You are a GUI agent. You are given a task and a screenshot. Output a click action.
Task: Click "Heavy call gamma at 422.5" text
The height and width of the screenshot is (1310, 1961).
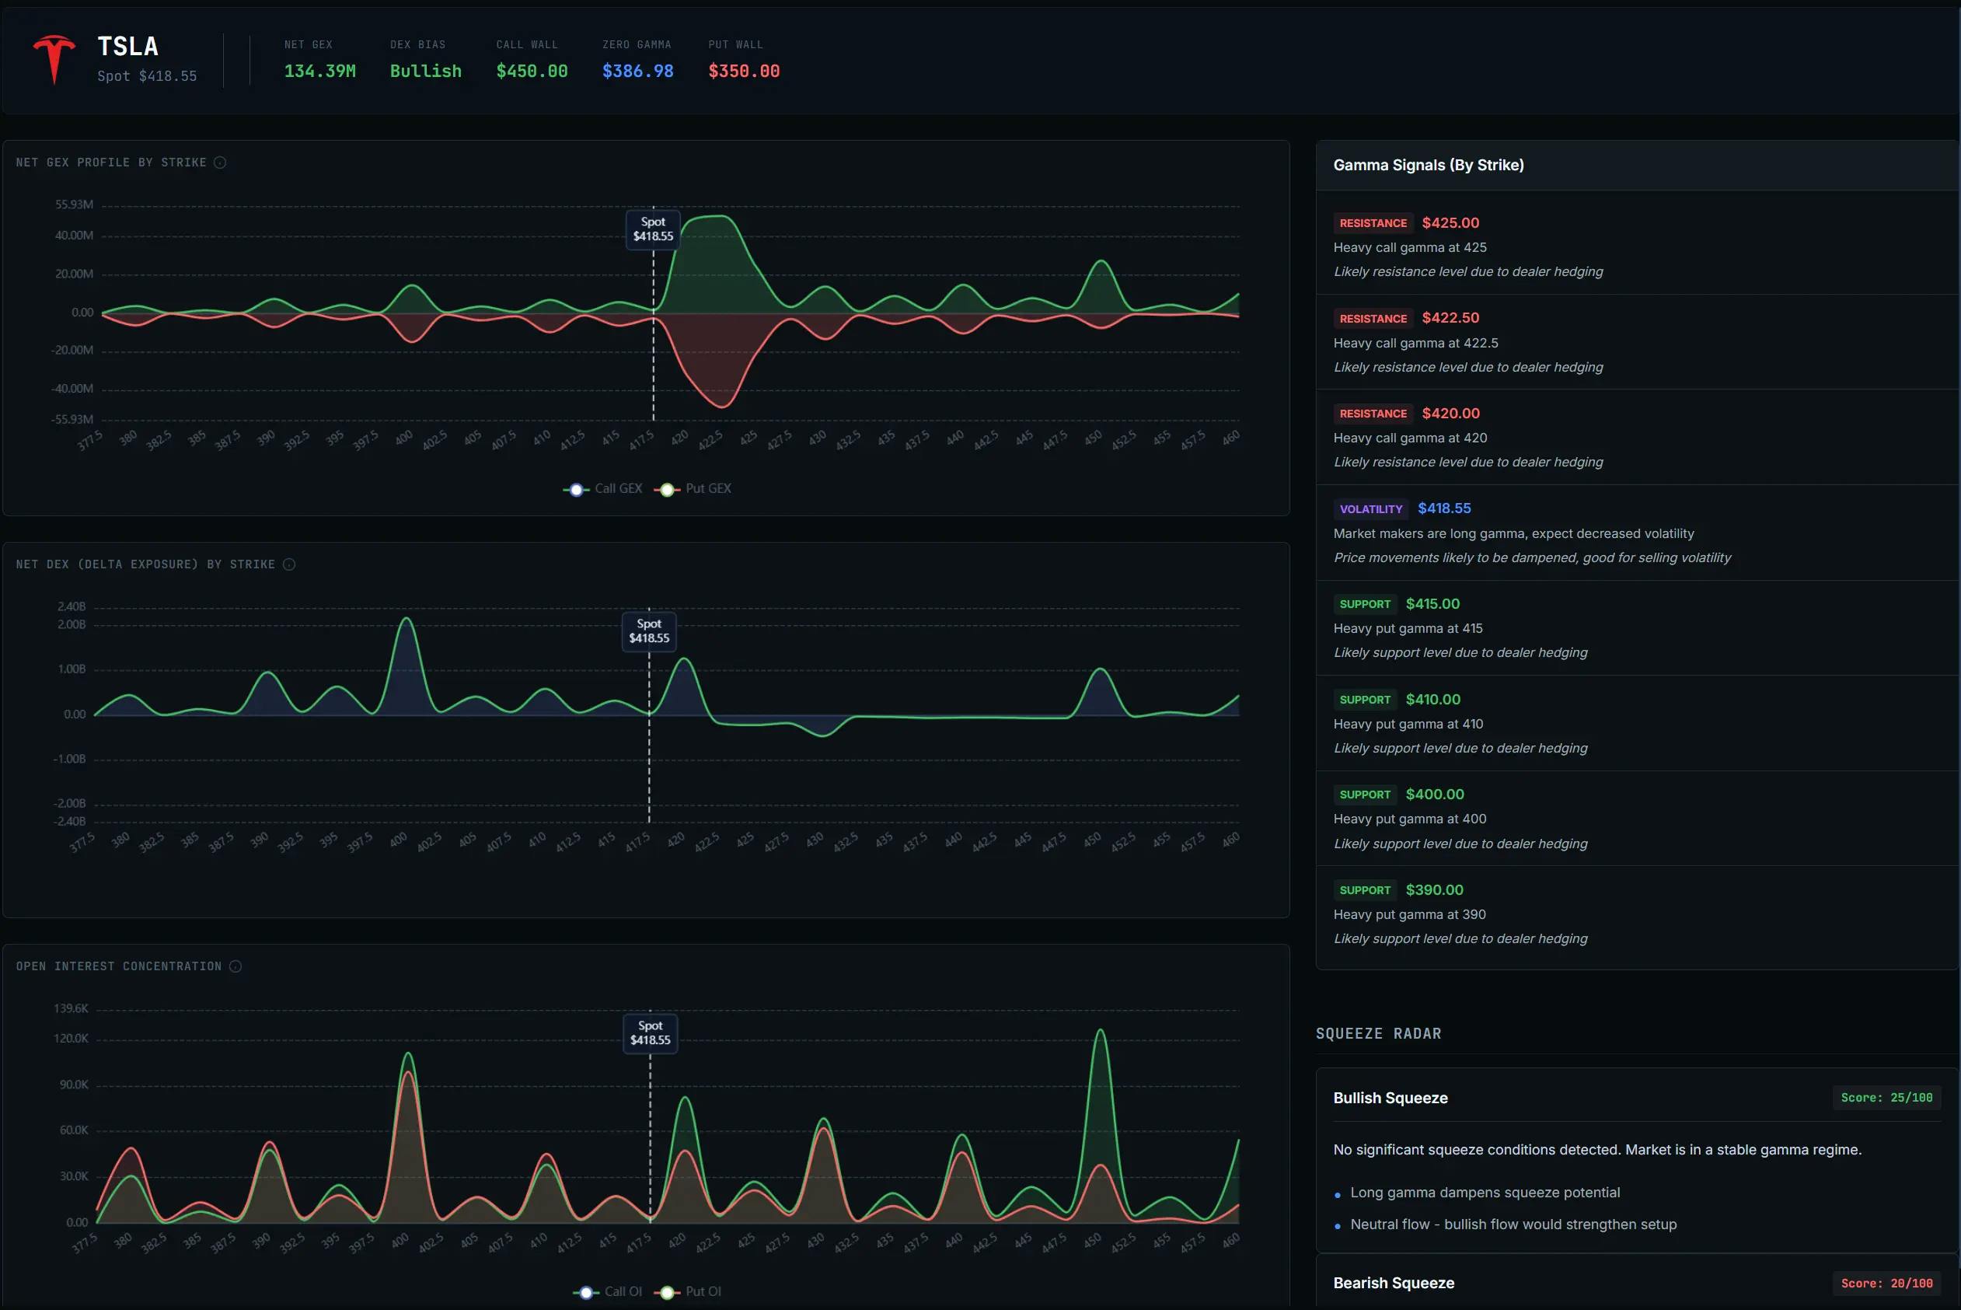pyautogui.click(x=1415, y=344)
